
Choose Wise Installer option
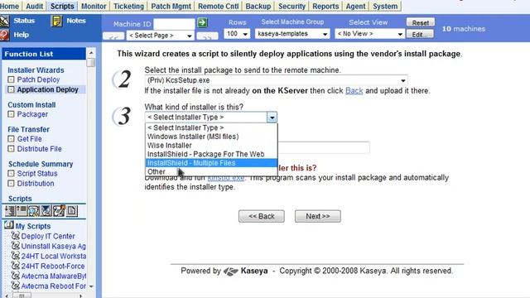tap(211, 146)
